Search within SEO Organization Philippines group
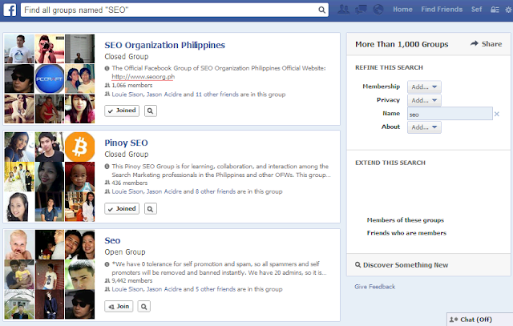Viewport: 513px width, 326px height. (x=150, y=111)
